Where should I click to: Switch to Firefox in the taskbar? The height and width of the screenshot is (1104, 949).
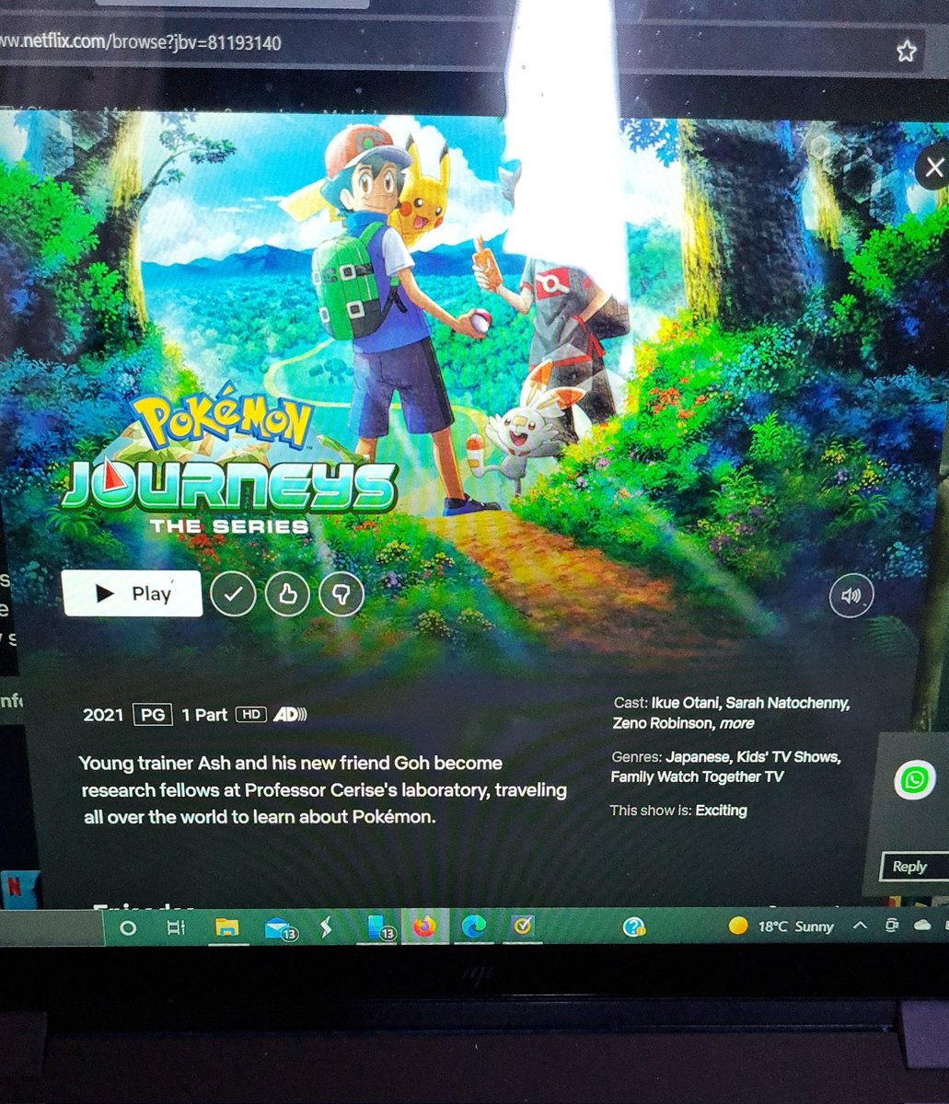pyautogui.click(x=423, y=927)
